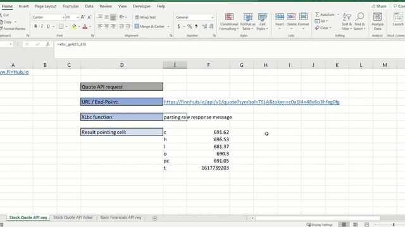Click the Share button
The width and height of the screenshot is (405, 227).
tap(379, 6)
